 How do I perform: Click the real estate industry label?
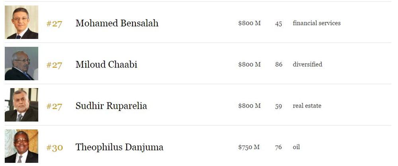click(307, 106)
